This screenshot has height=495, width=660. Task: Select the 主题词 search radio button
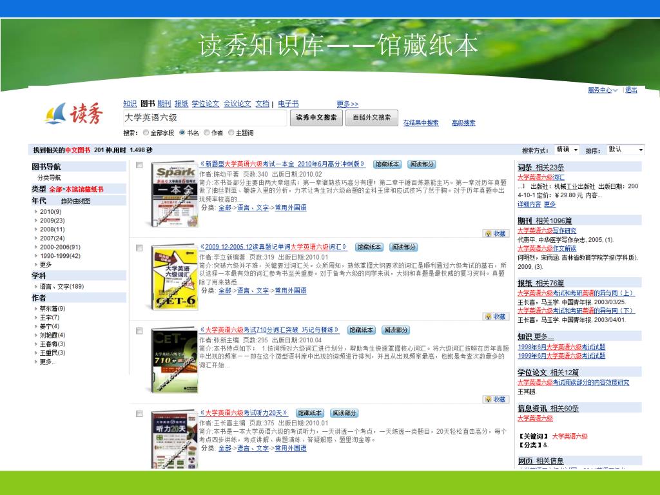(x=231, y=133)
